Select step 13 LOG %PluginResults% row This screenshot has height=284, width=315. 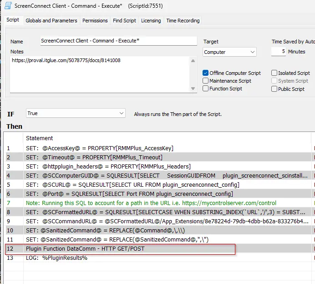pyautogui.click(x=158, y=258)
